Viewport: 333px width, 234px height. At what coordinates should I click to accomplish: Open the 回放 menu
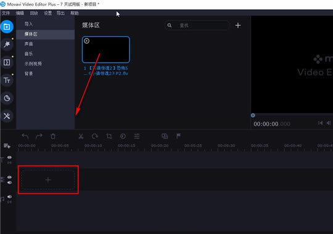[34, 13]
